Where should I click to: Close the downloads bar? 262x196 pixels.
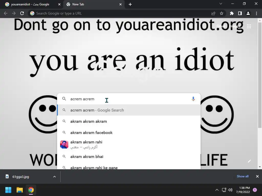(257, 176)
